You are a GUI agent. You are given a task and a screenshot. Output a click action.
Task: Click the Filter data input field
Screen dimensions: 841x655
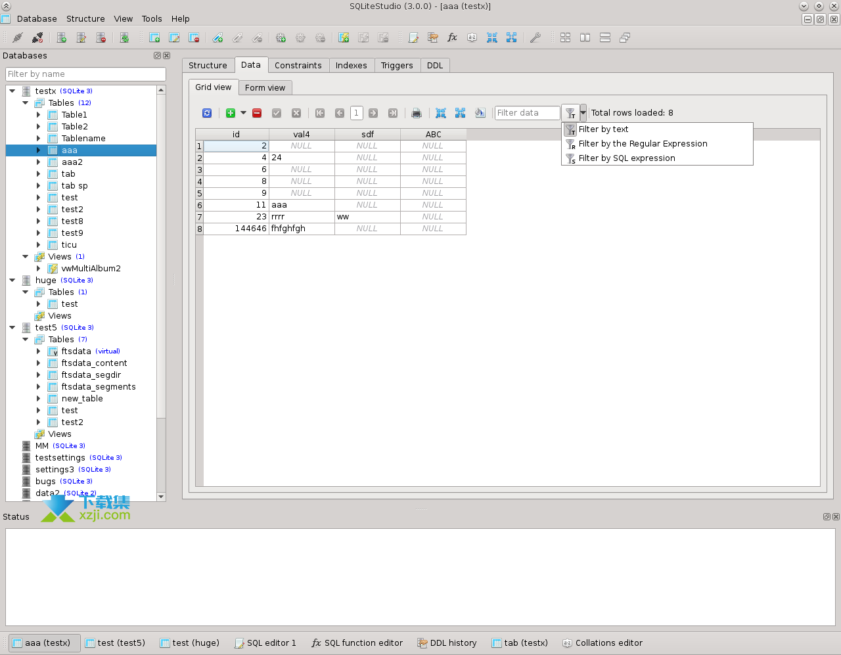point(526,113)
